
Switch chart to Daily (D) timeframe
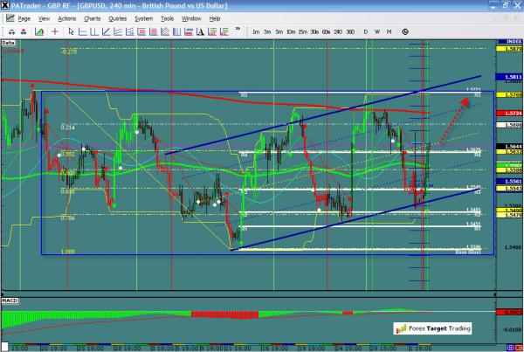tap(365, 31)
